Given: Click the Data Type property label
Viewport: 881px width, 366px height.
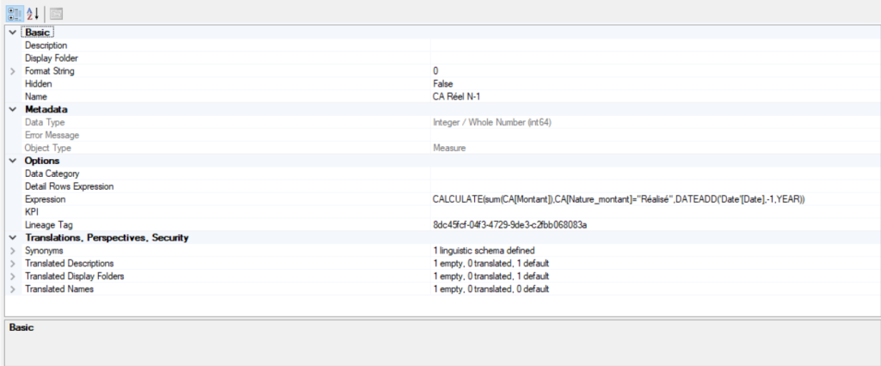Looking at the screenshot, I should 45,122.
